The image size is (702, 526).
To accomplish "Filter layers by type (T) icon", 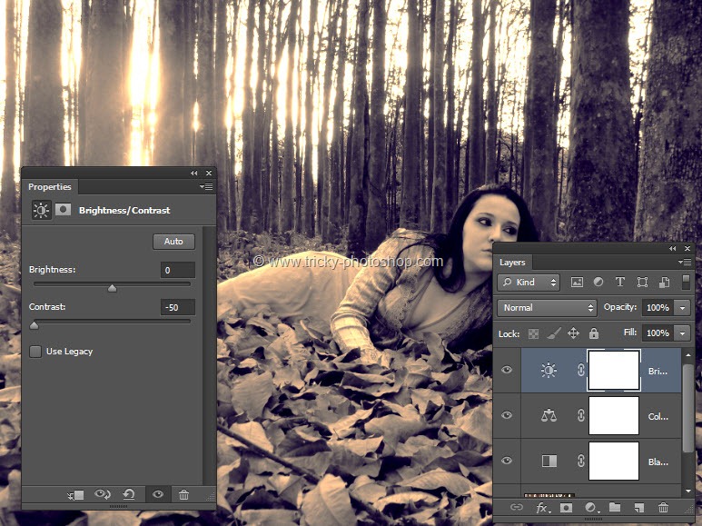I will coord(620,283).
